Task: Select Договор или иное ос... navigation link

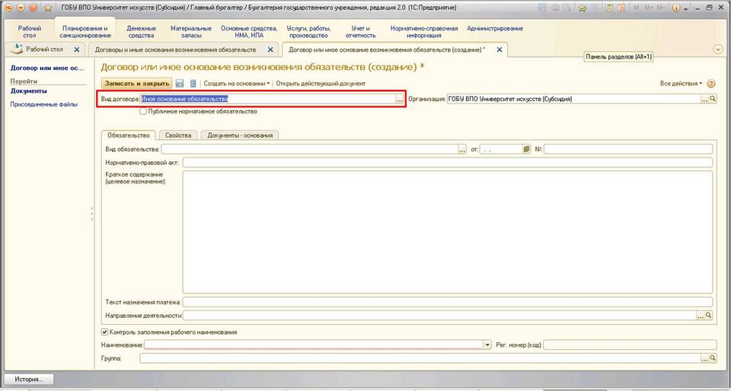Action: 47,68
